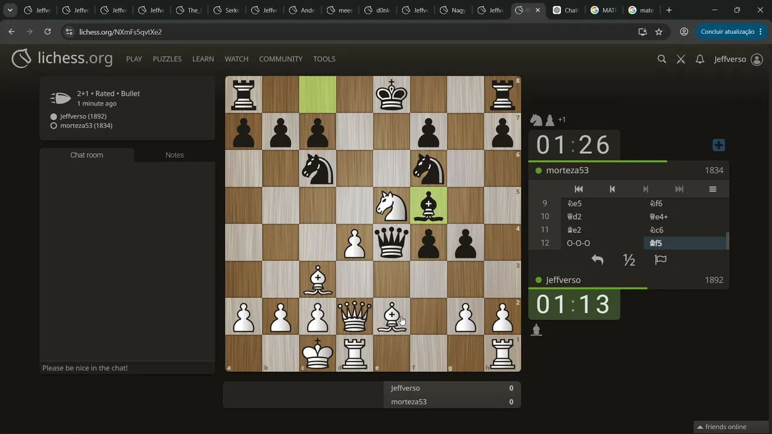Go to move Qe4+ in move list
Image resolution: width=772 pixels, height=434 pixels.
[686, 216]
